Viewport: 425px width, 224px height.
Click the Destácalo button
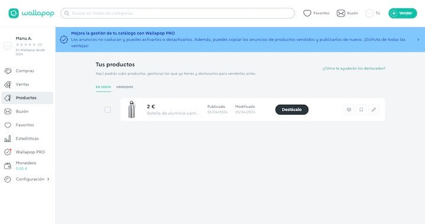tap(292, 110)
